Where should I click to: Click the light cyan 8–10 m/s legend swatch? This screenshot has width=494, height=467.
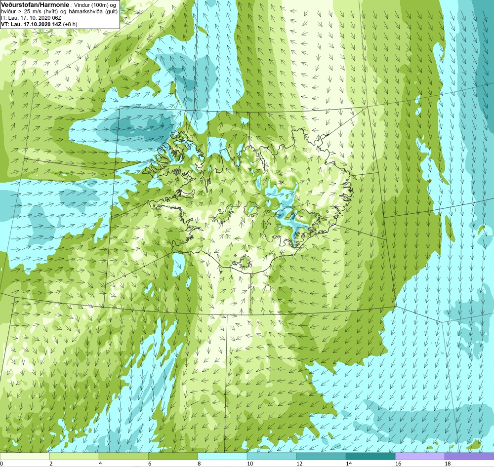[222, 457]
